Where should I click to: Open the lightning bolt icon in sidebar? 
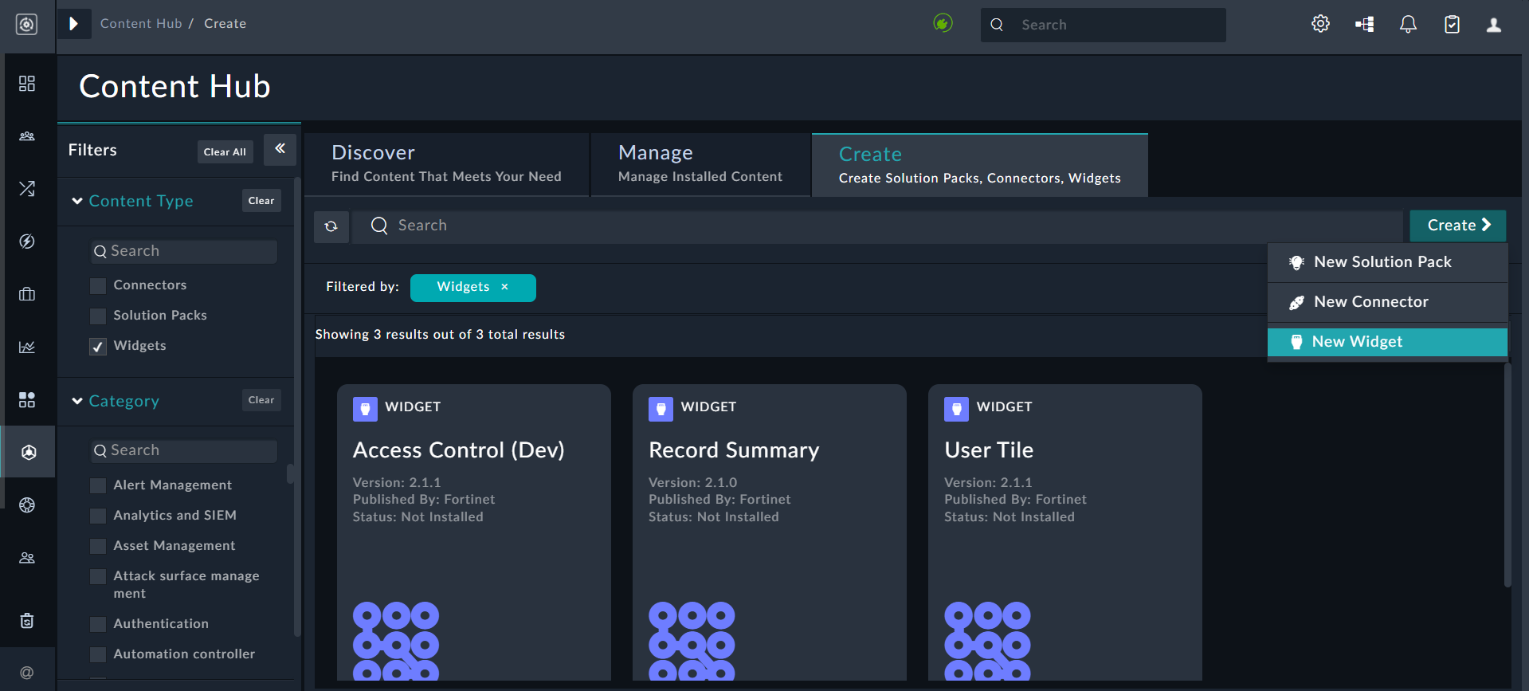27,241
